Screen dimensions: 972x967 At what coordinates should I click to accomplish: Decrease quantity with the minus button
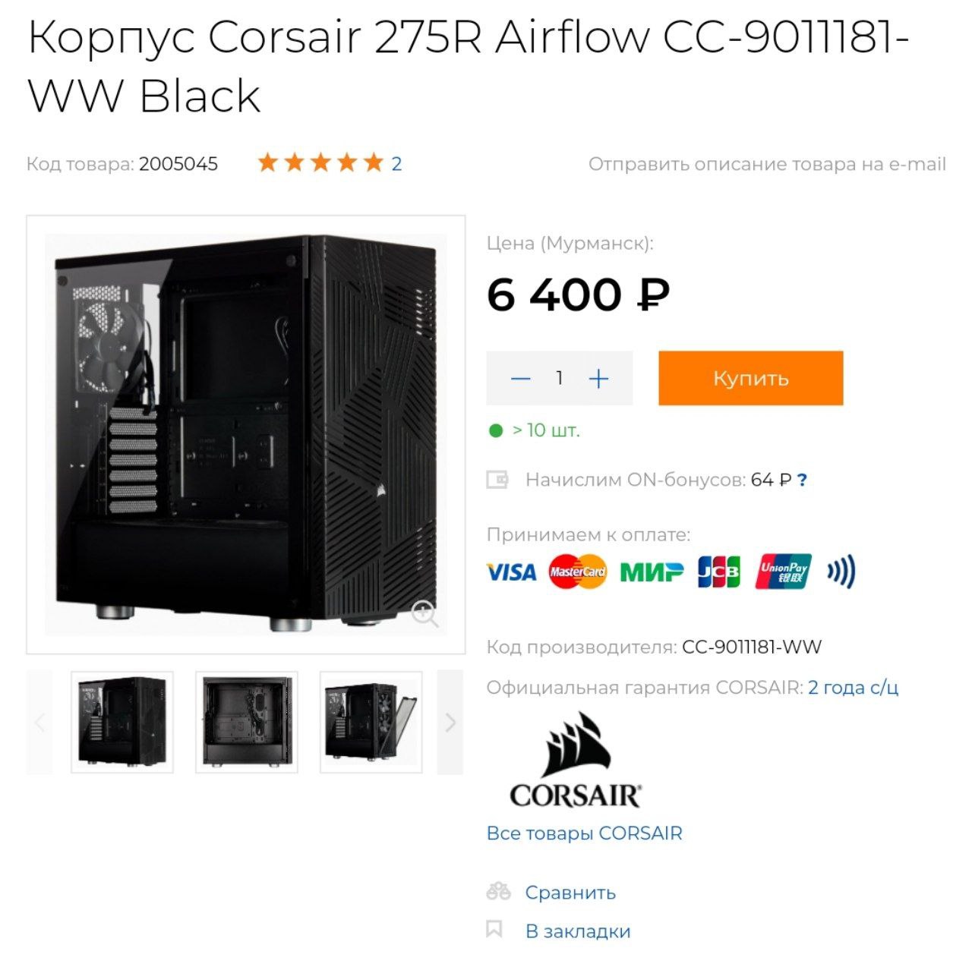521,378
